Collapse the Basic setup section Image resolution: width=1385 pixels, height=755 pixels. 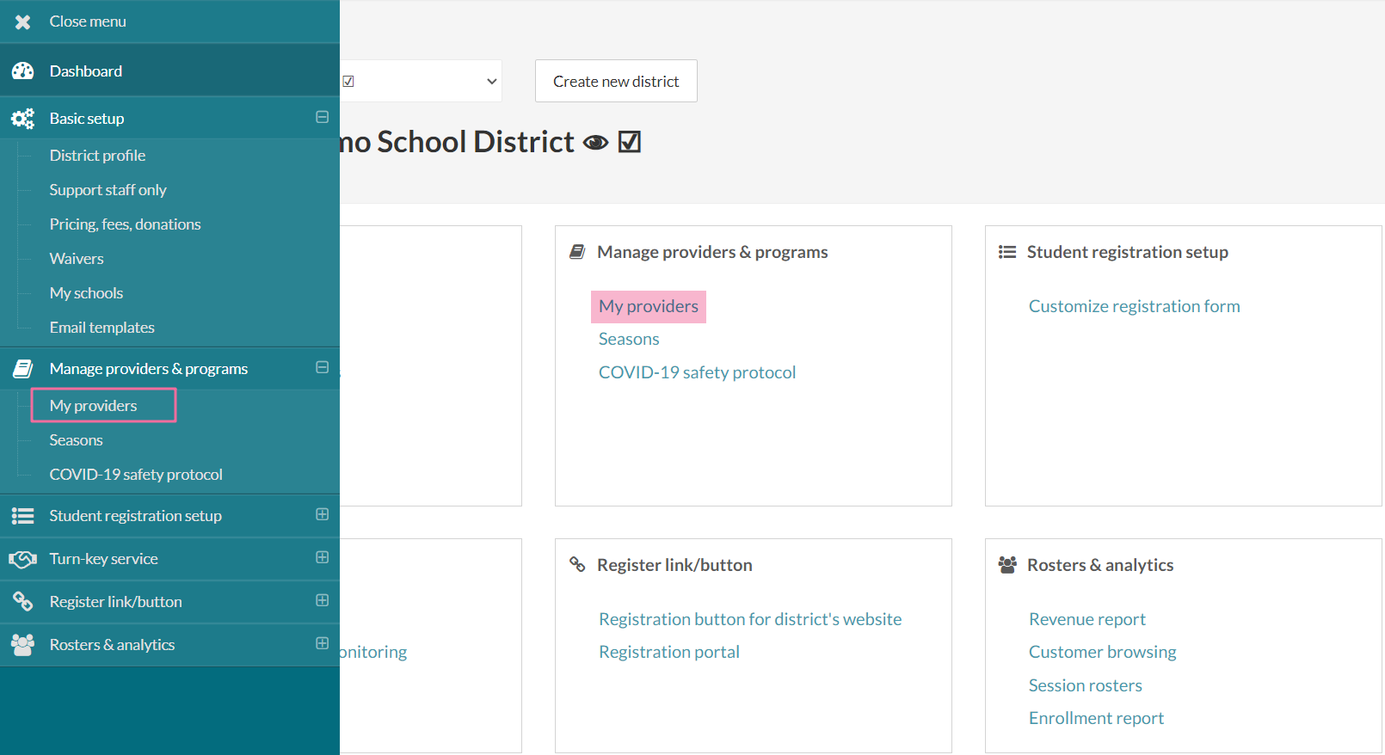322,117
